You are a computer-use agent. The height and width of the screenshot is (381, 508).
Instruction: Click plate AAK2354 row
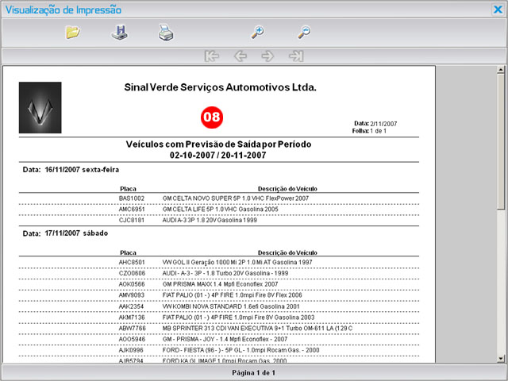[219, 306]
